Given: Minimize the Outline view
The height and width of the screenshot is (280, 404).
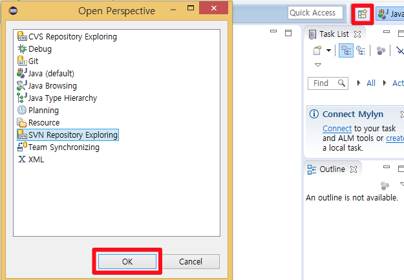Looking at the screenshot, I should (x=387, y=167).
